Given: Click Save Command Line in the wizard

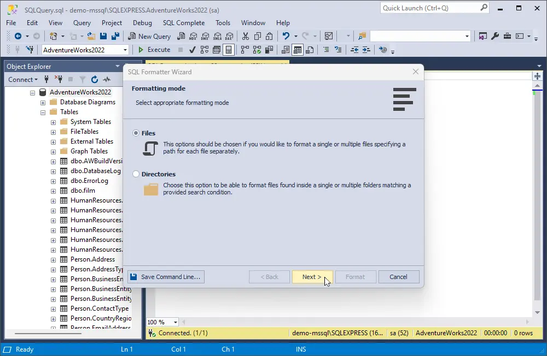Looking at the screenshot, I should (x=165, y=276).
